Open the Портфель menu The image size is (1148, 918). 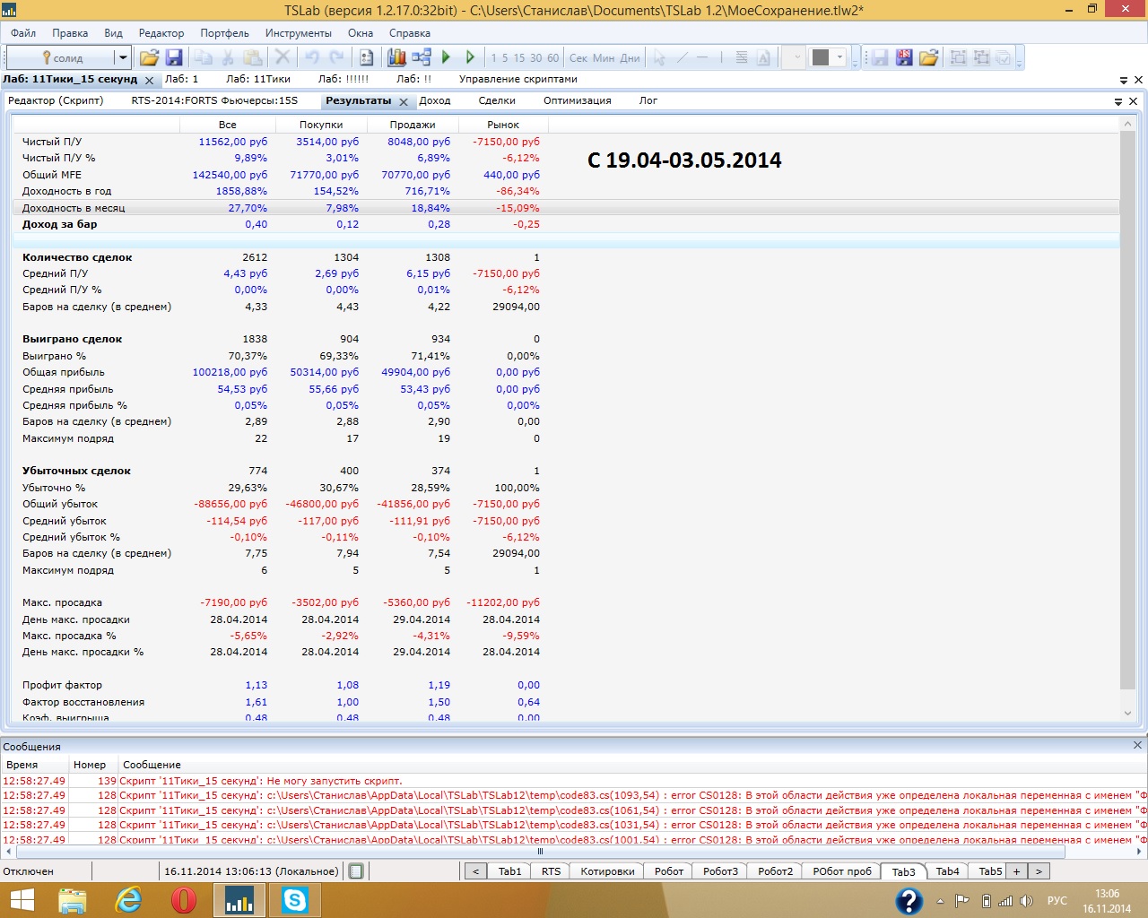[x=224, y=33]
